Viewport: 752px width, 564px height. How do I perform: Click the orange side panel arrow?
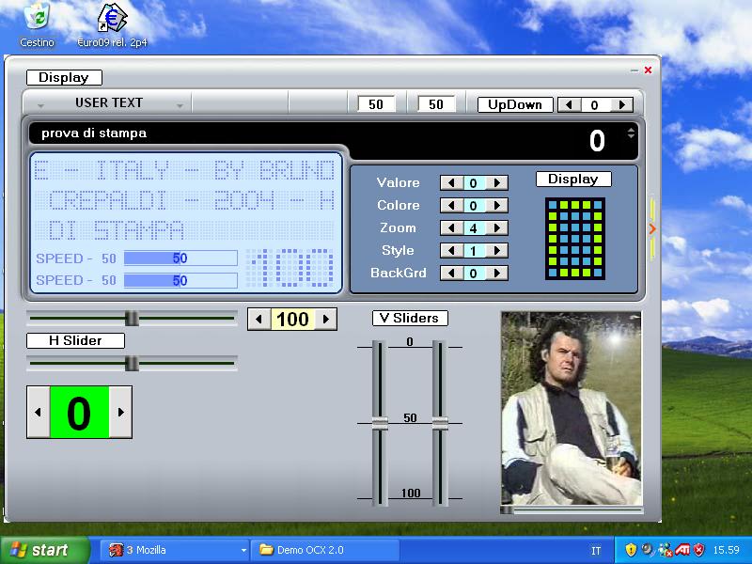(x=651, y=228)
